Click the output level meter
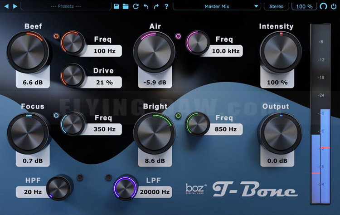The image size is (340, 215). point(321,114)
